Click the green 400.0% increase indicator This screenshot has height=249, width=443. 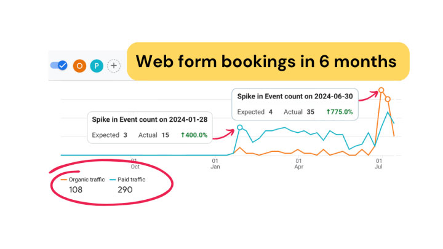click(194, 135)
